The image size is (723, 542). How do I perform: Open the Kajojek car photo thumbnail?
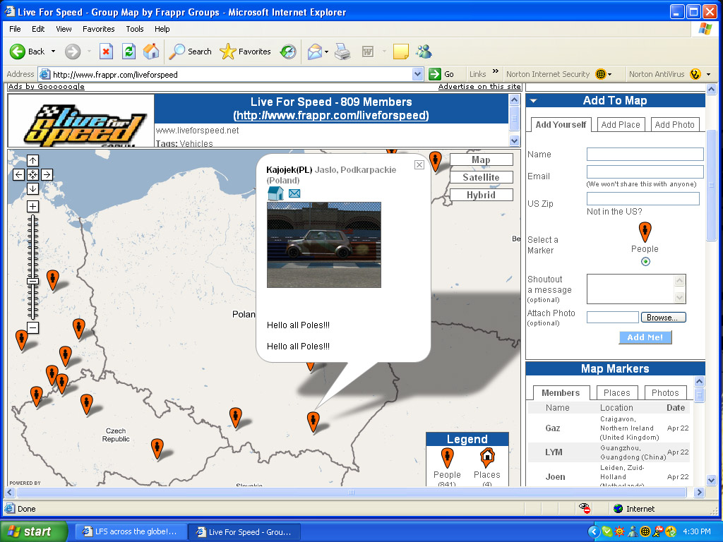[x=324, y=245]
